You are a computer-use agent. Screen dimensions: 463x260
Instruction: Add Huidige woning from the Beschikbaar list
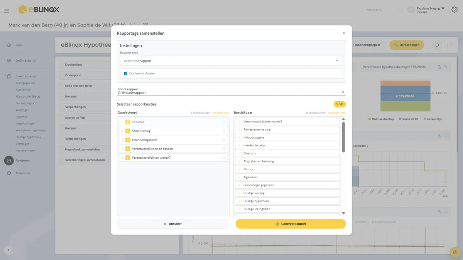[x=287, y=193]
